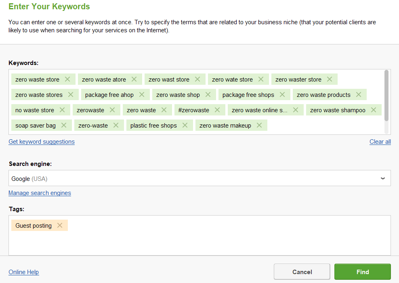399x283 pixels.
Task: Delete the 'zero waste online s...' keyword
Action: point(296,109)
